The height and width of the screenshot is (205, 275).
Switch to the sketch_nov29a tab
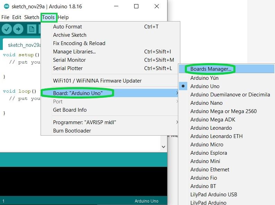[x=24, y=45]
